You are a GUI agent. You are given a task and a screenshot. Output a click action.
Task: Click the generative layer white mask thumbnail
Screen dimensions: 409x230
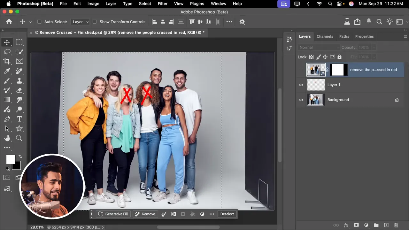pyautogui.click(x=338, y=70)
